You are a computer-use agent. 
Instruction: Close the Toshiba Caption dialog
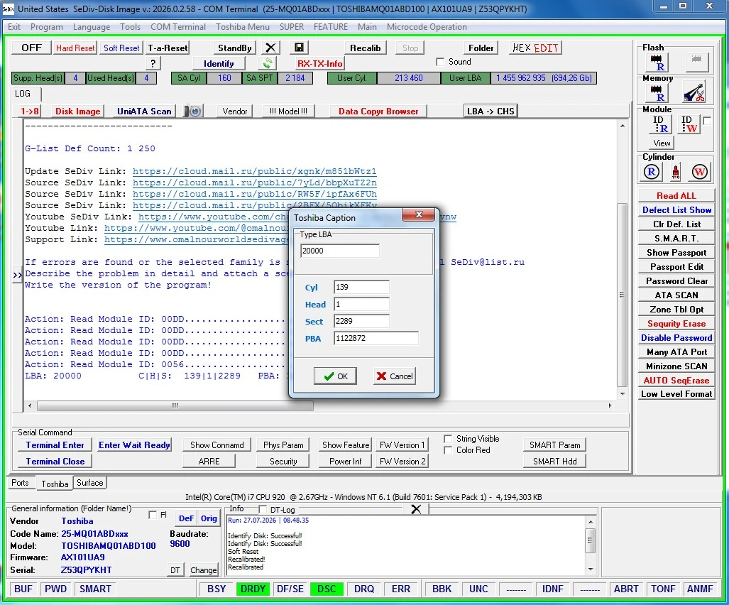418,214
